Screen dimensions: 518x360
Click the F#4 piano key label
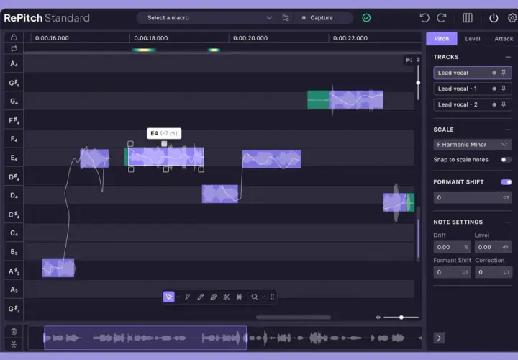[x=14, y=120]
